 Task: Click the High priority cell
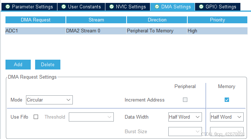click(217, 31)
